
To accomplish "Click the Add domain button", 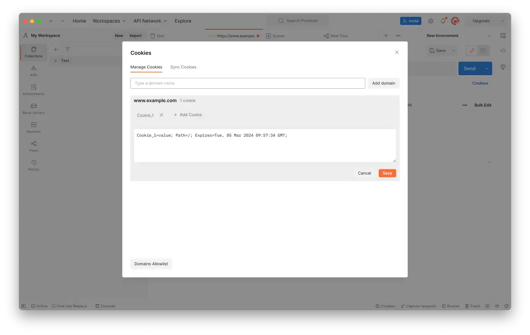I will click(383, 83).
